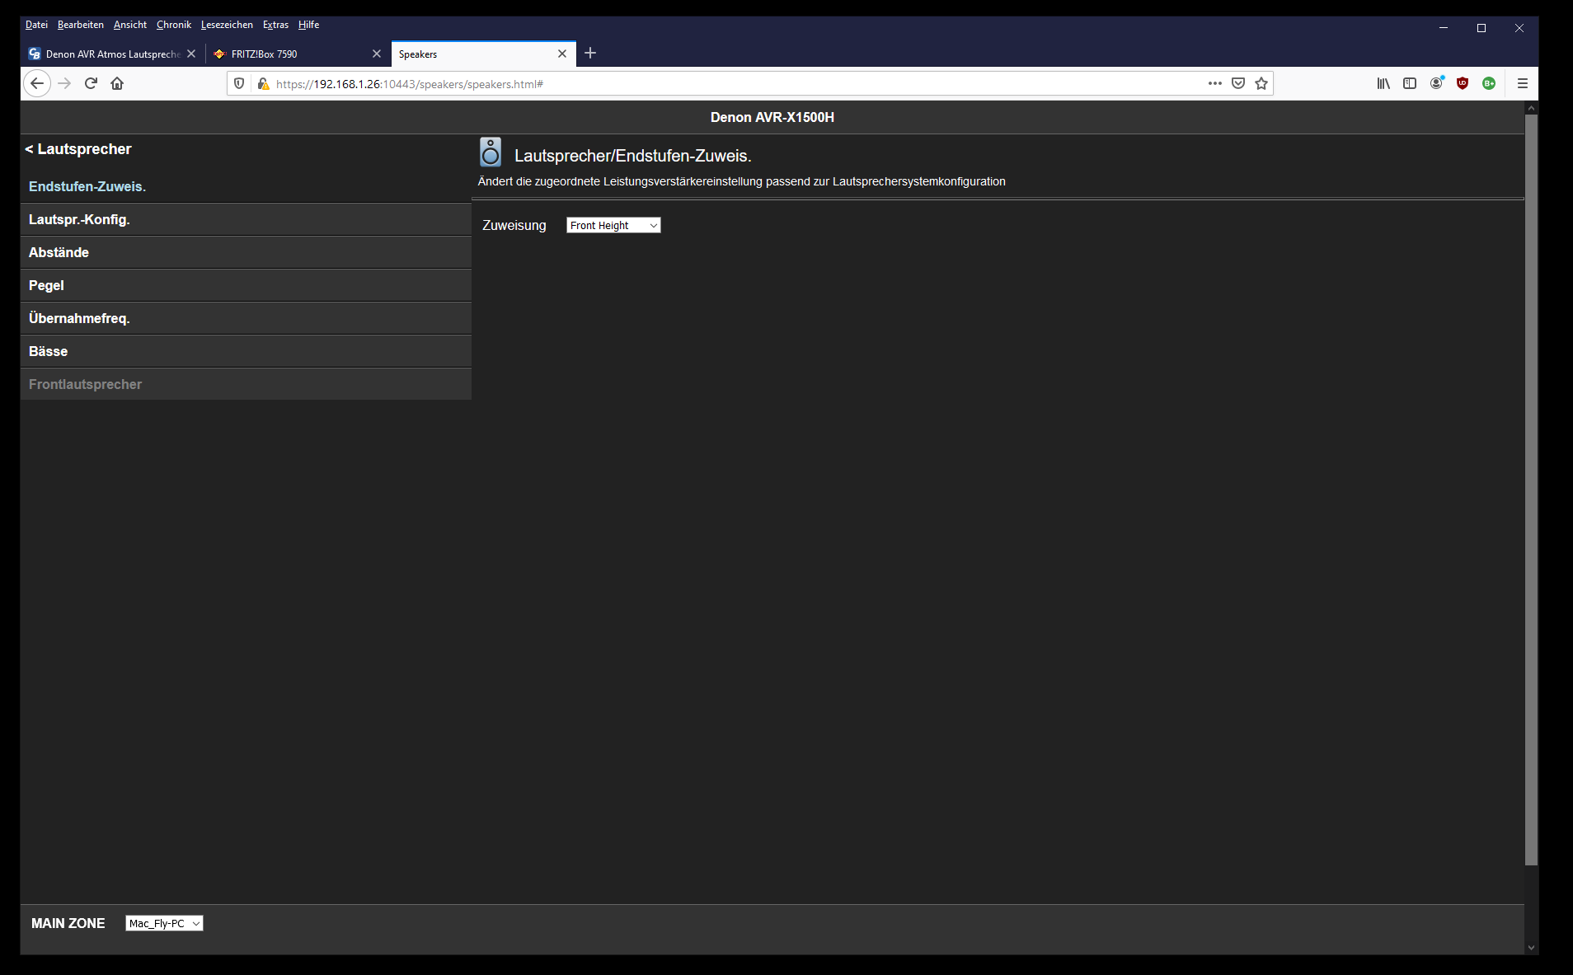This screenshot has height=975, width=1573.
Task: Open Übernahmefreq. settings
Action: tap(246, 318)
